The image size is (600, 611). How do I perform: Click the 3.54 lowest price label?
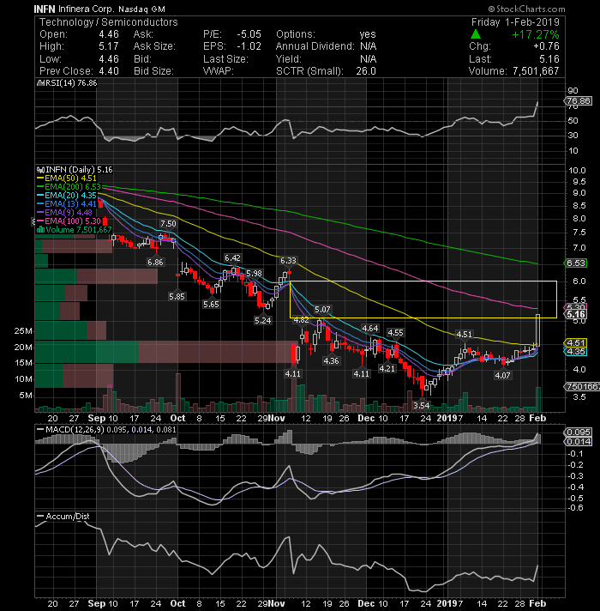(422, 406)
